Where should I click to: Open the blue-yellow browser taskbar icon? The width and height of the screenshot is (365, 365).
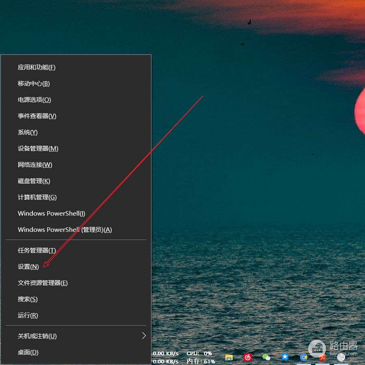pyautogui.click(x=304, y=357)
